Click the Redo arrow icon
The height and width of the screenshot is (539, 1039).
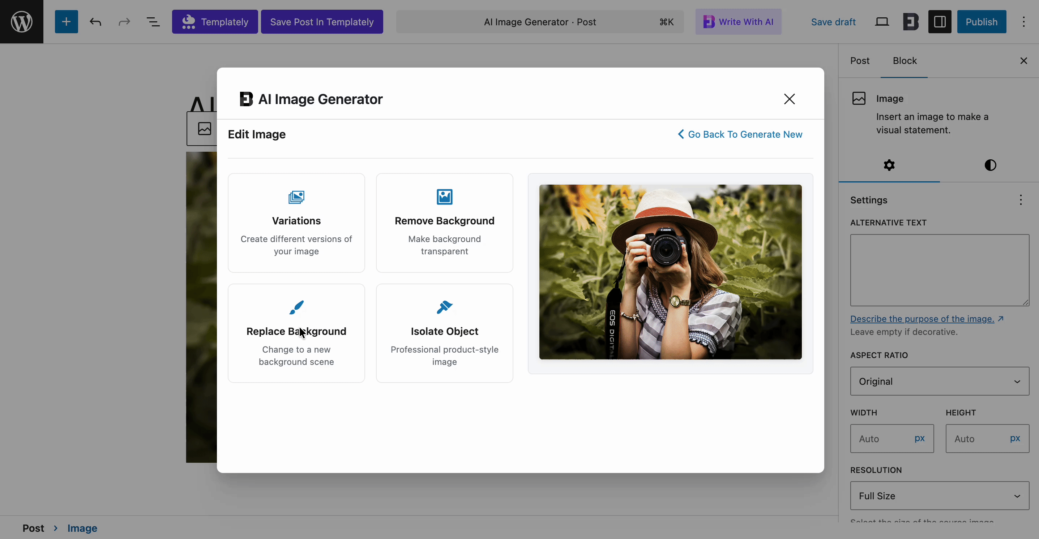click(x=124, y=22)
